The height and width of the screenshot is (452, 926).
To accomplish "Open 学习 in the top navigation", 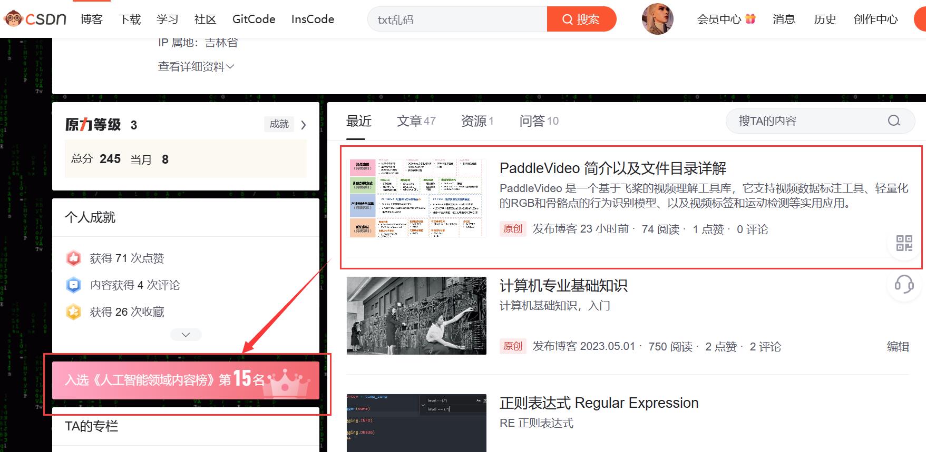I will 168,19.
